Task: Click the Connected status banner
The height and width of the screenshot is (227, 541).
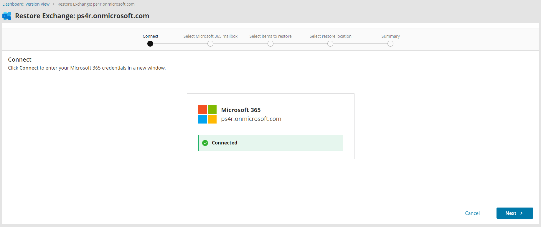Action: click(270, 143)
